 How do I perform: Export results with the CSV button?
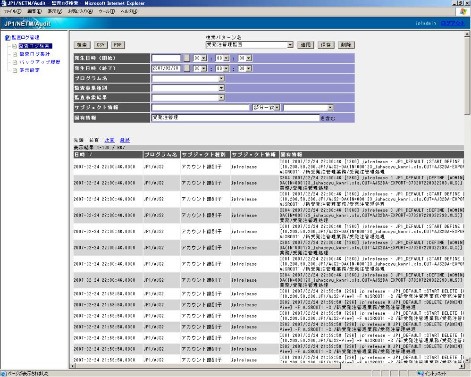[x=100, y=45]
